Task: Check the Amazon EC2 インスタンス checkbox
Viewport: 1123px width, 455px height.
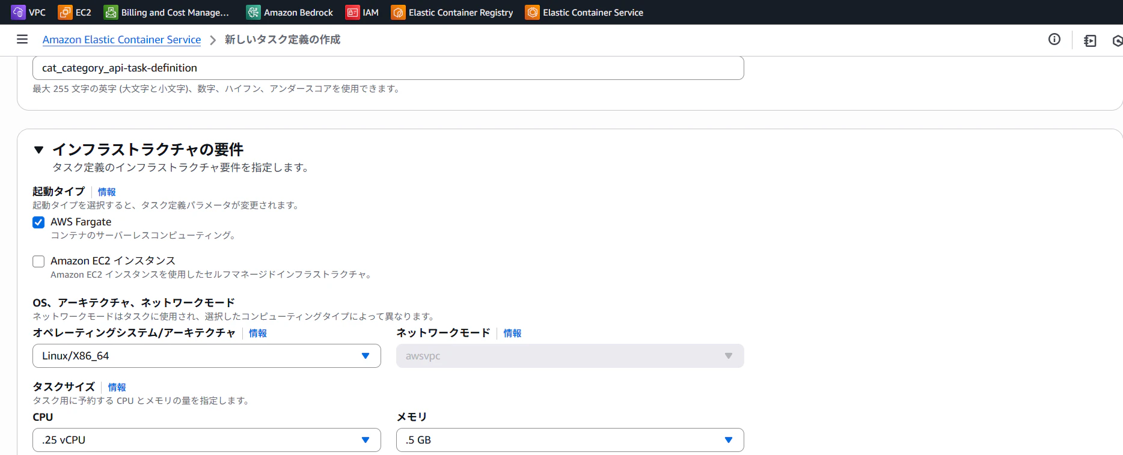Action: tap(38, 261)
